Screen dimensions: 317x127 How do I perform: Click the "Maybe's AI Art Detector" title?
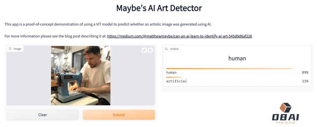(x=159, y=8)
